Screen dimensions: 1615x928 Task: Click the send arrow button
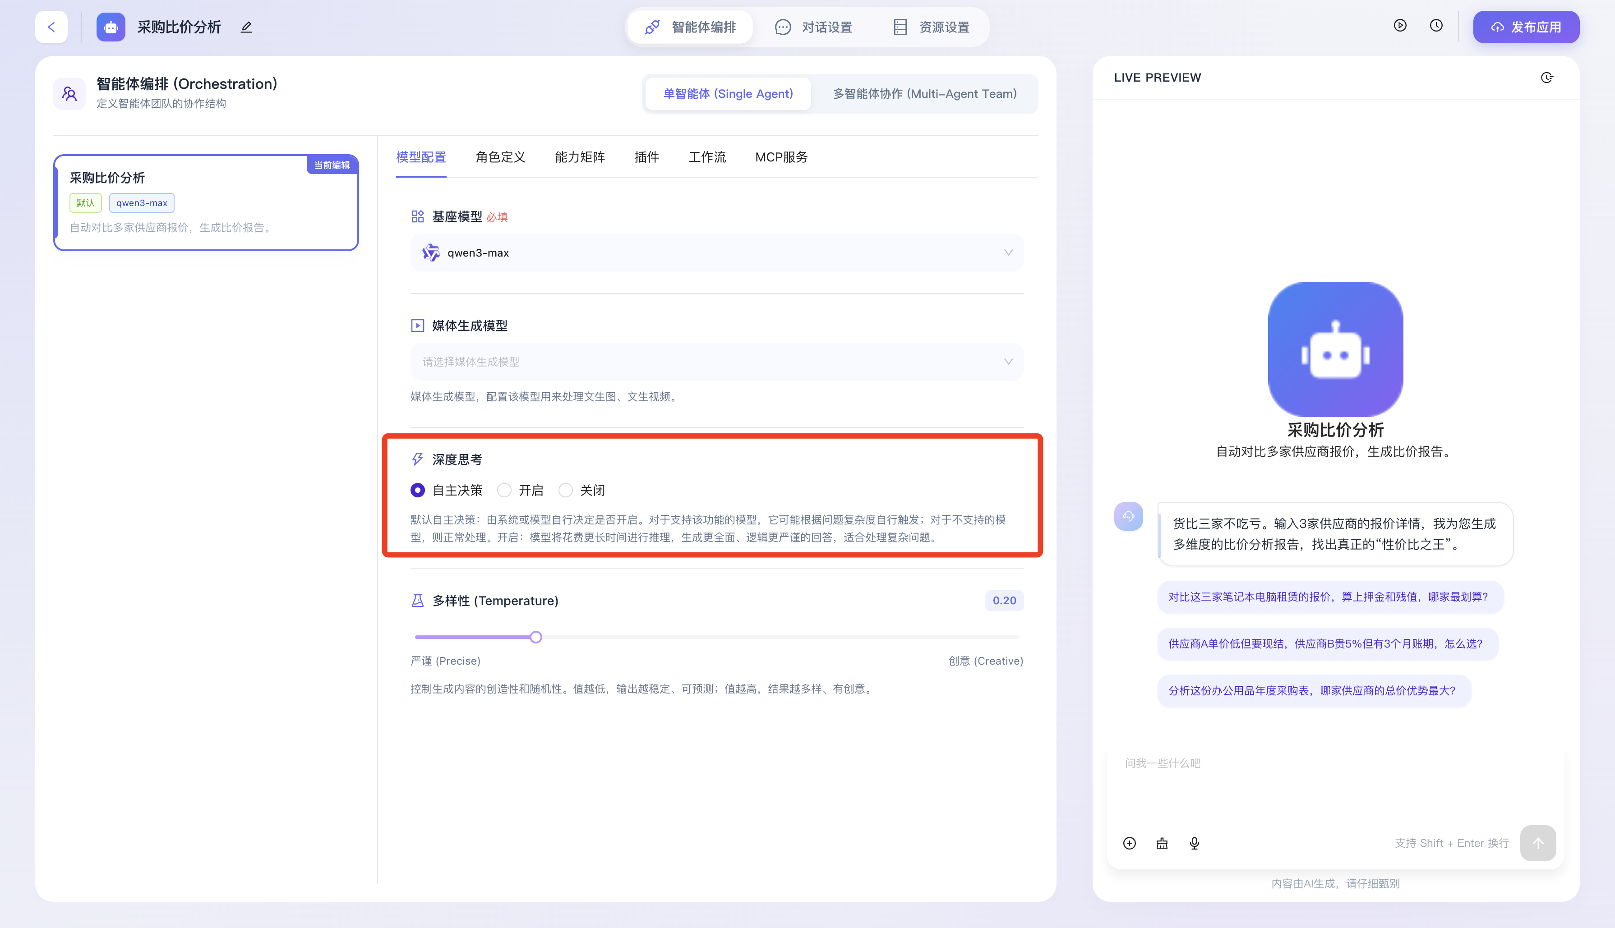pyautogui.click(x=1537, y=843)
